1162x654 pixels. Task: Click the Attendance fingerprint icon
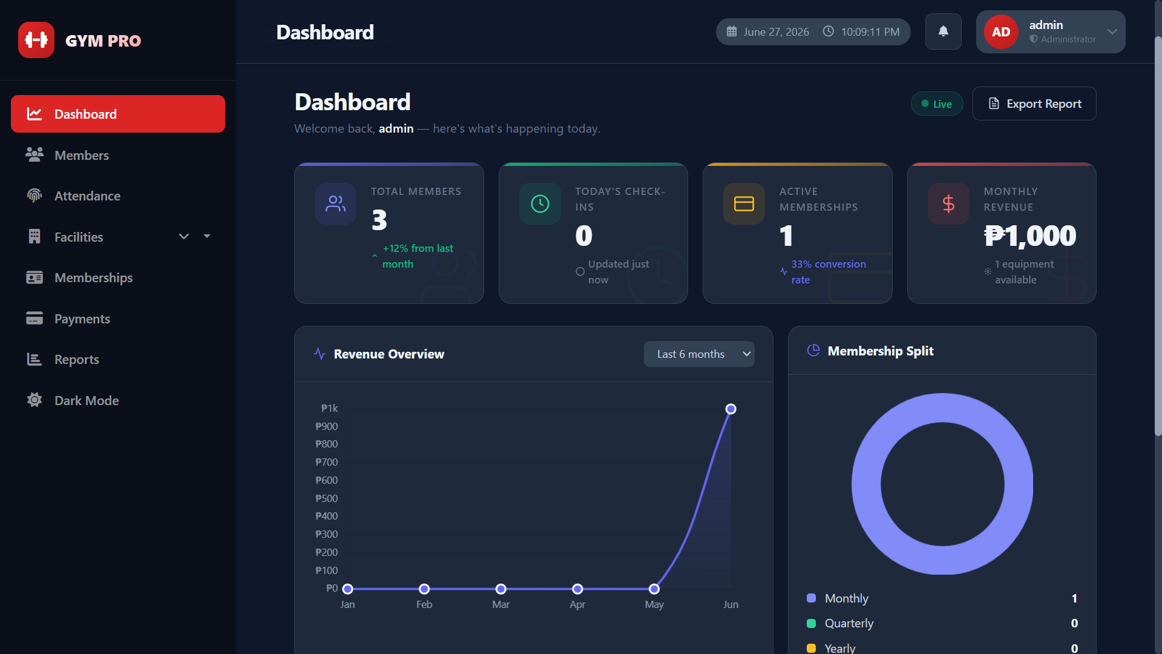pyautogui.click(x=34, y=196)
